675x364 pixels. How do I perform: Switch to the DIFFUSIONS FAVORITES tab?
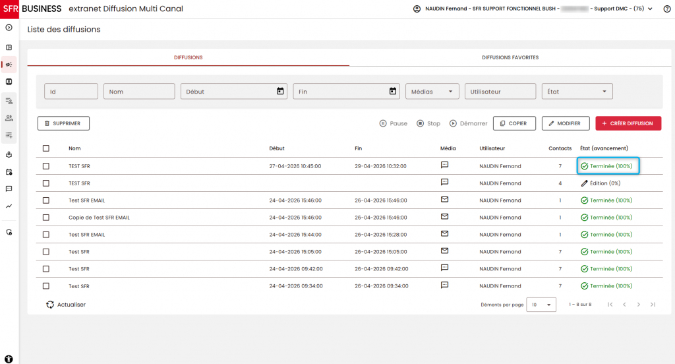click(x=510, y=57)
